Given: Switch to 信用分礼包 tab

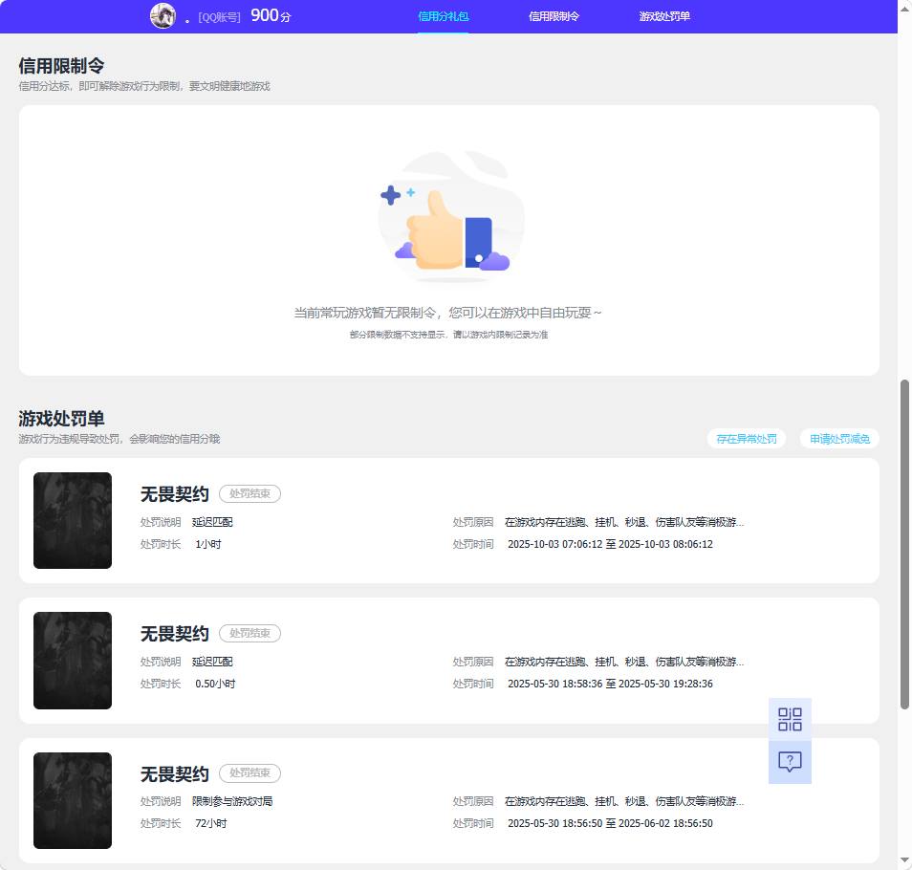Looking at the screenshot, I should 444,16.
